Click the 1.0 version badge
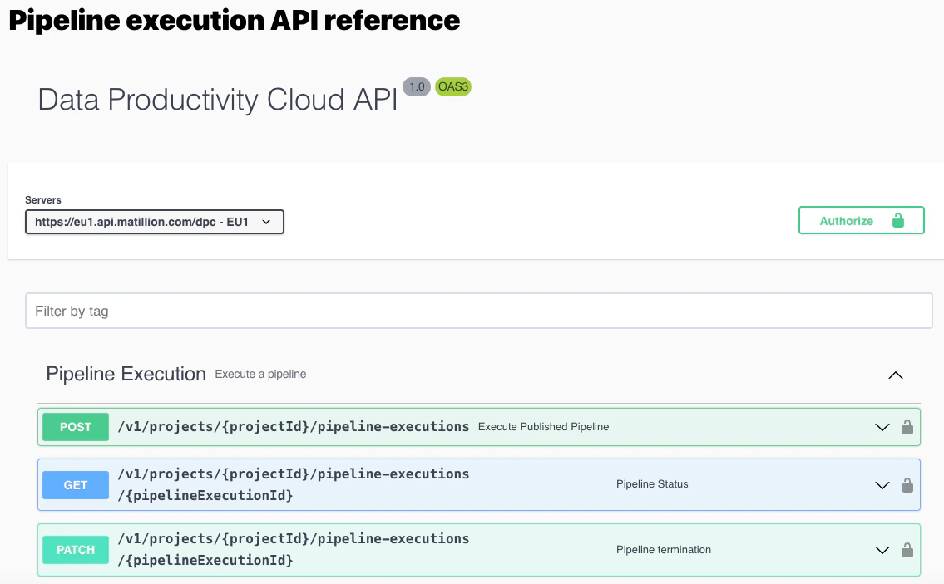 (x=416, y=86)
